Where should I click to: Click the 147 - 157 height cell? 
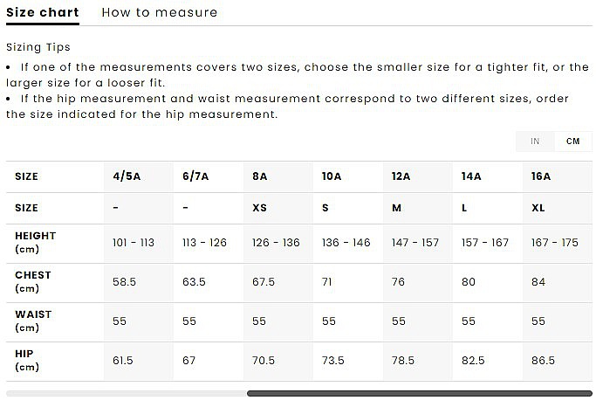click(415, 243)
